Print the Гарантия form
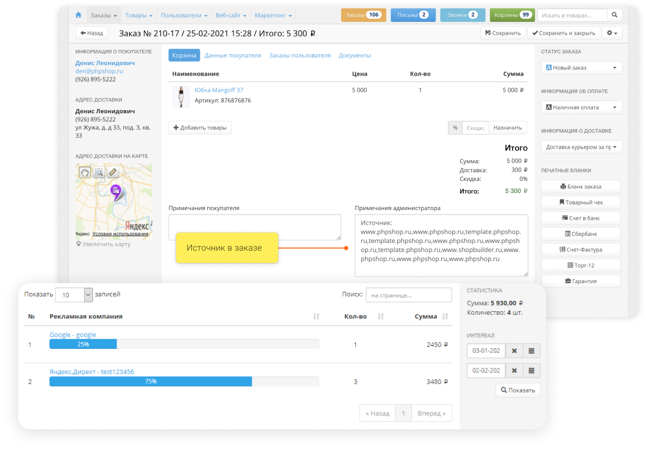 pos(581,281)
